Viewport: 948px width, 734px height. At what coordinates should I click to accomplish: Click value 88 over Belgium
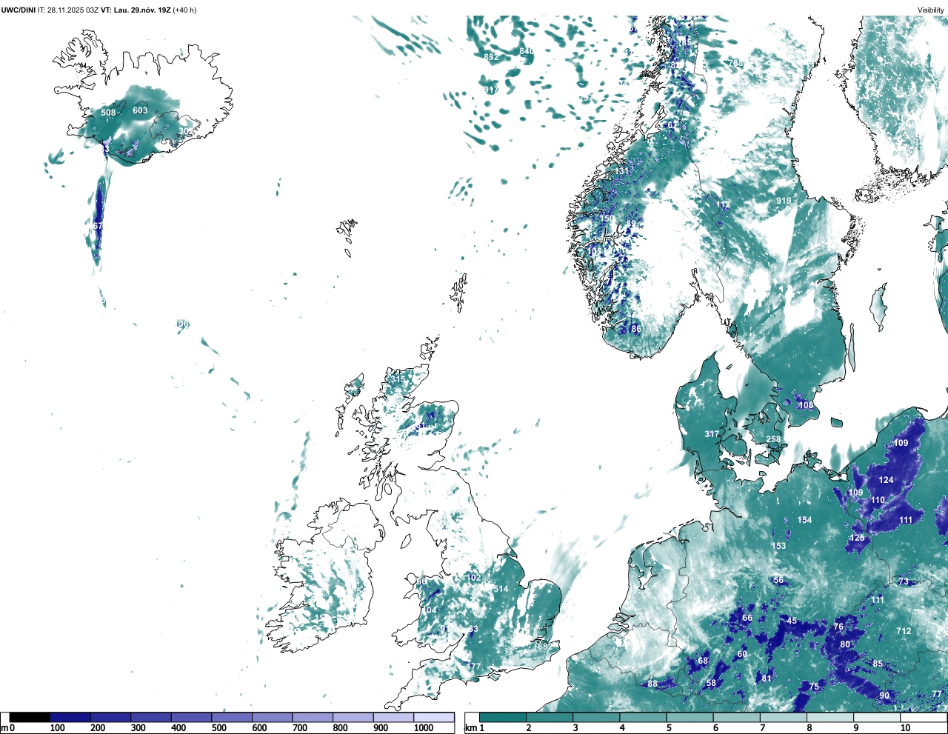coord(652,684)
